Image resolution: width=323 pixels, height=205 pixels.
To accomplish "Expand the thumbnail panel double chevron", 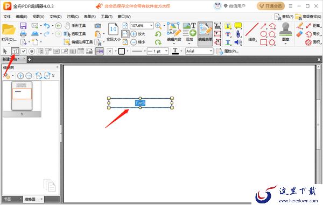I will pyautogui.click(x=53, y=76).
